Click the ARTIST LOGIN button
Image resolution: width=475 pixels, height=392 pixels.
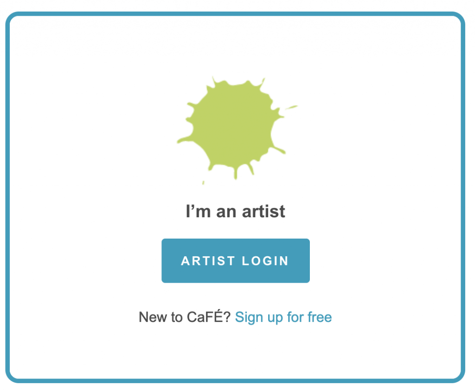pos(236,260)
